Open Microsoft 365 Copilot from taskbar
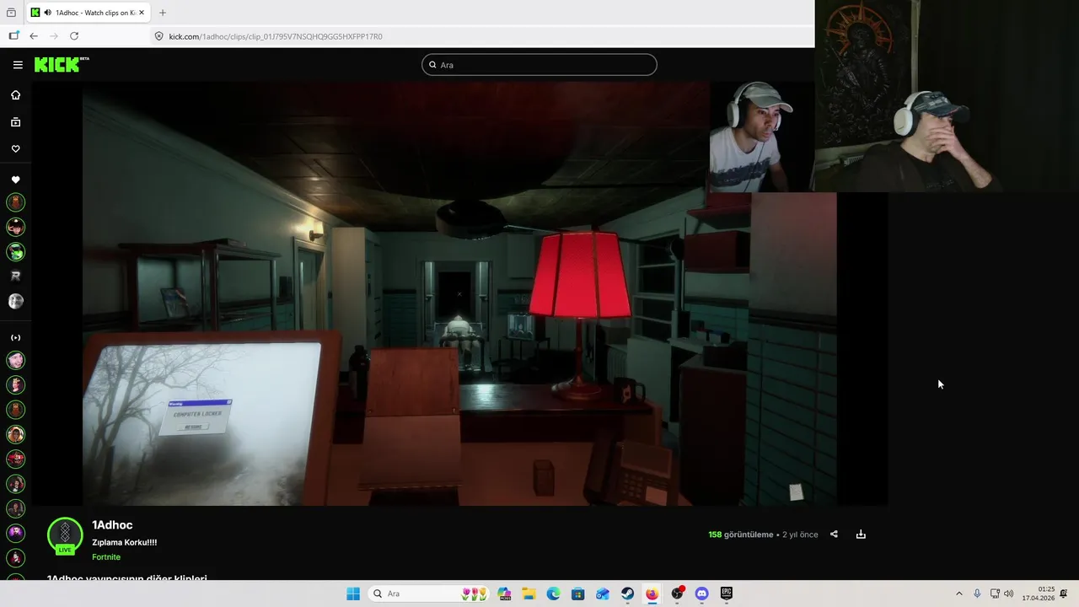Viewport: 1079px width, 607px height. coord(504,594)
